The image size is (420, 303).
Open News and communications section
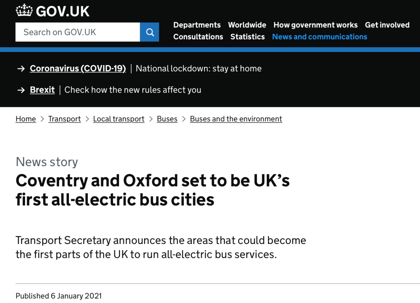coord(319,36)
